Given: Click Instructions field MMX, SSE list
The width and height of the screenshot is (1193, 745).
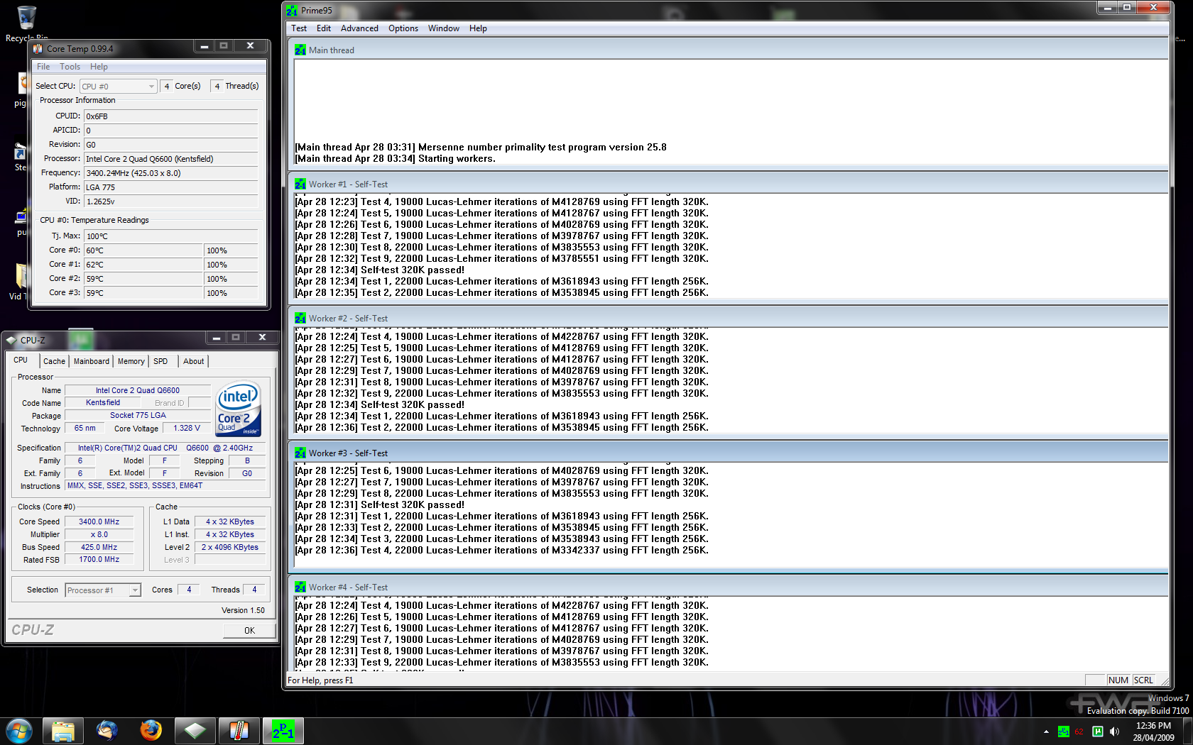Looking at the screenshot, I should (x=165, y=486).
